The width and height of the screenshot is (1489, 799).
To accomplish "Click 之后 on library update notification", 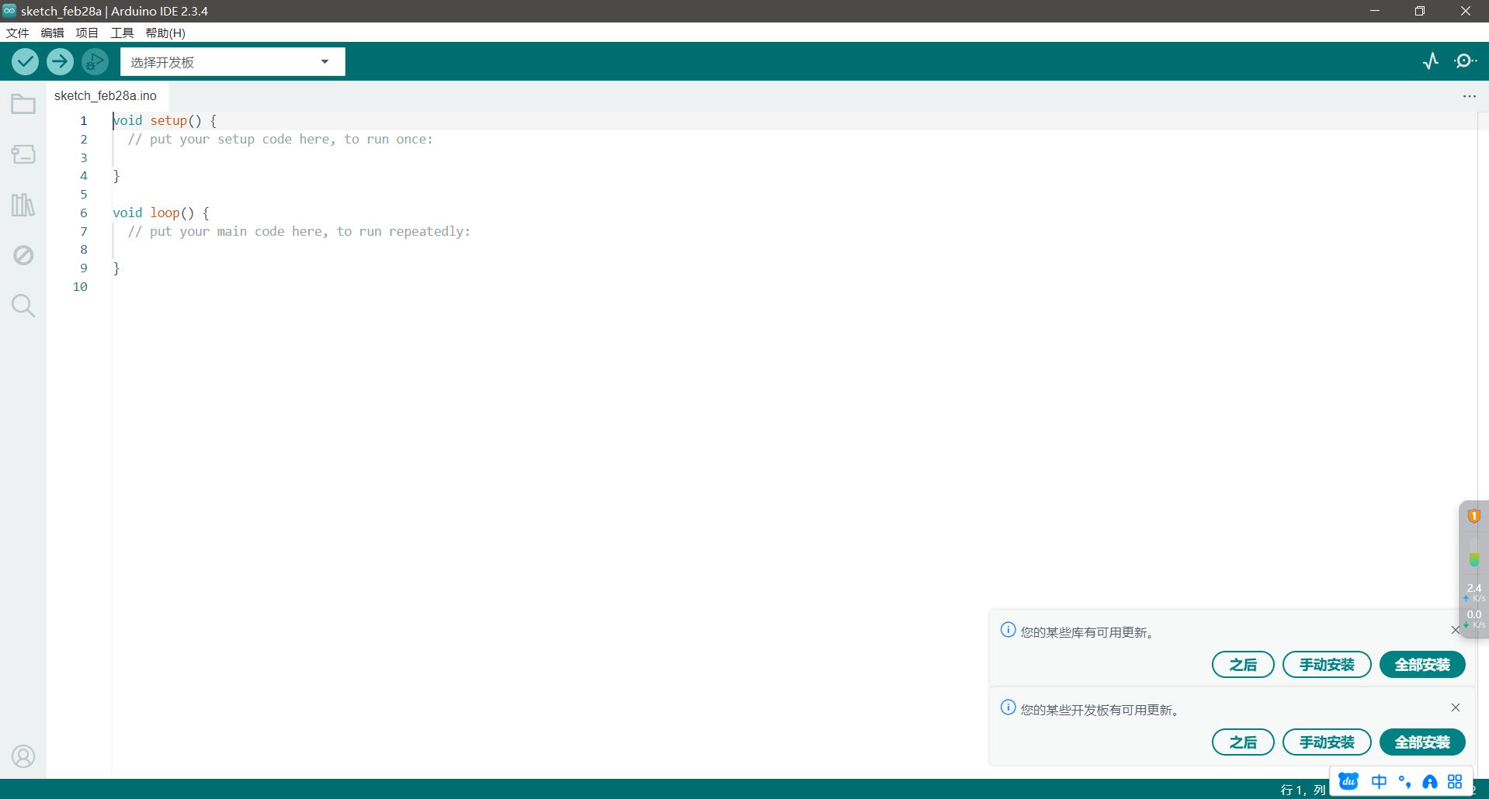I will point(1243,665).
